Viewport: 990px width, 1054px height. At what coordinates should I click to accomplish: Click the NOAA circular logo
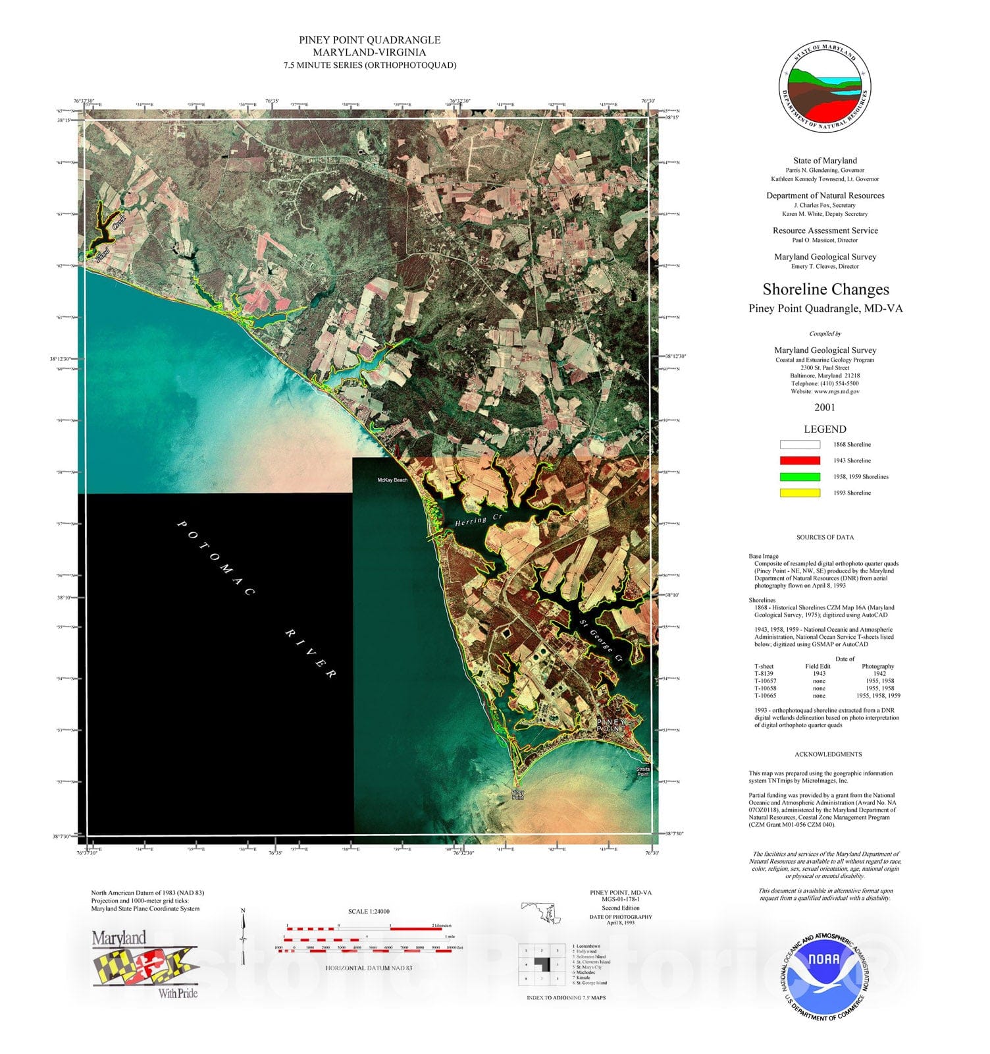[825, 977]
